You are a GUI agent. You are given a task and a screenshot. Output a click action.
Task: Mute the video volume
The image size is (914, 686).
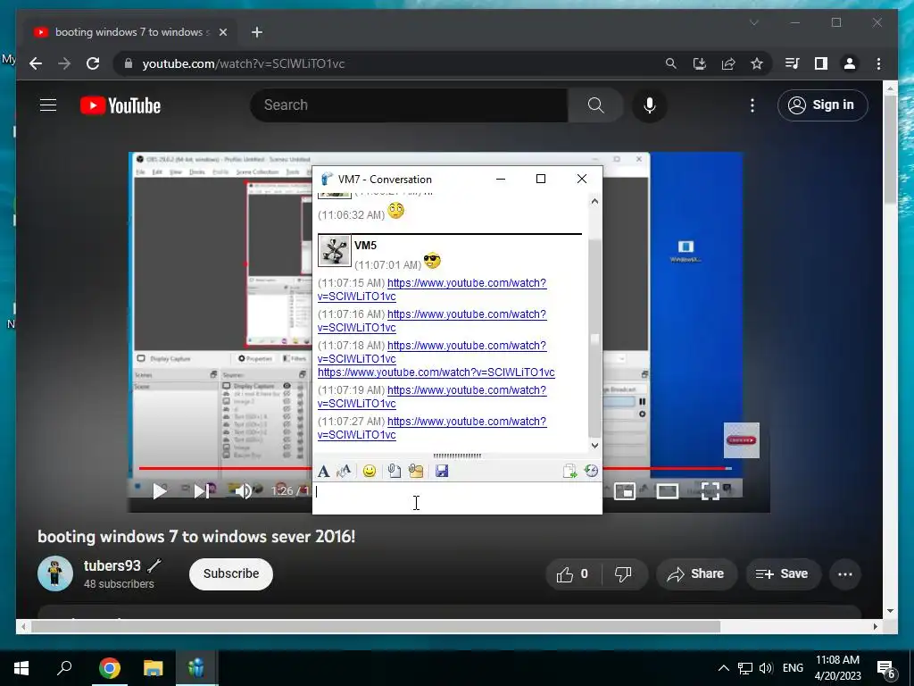click(243, 491)
